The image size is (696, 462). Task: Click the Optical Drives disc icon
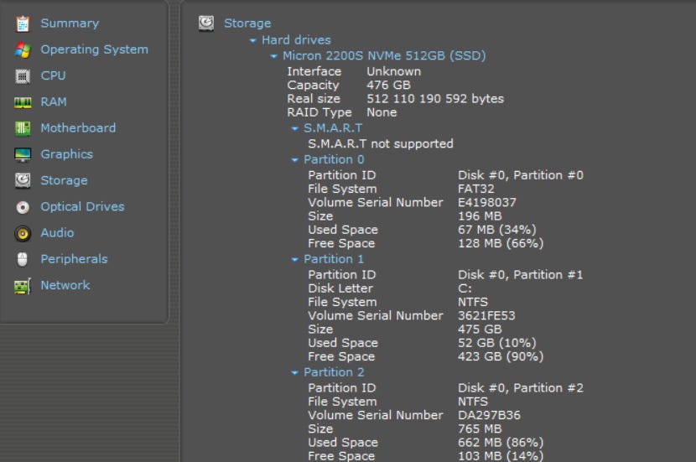(23, 207)
